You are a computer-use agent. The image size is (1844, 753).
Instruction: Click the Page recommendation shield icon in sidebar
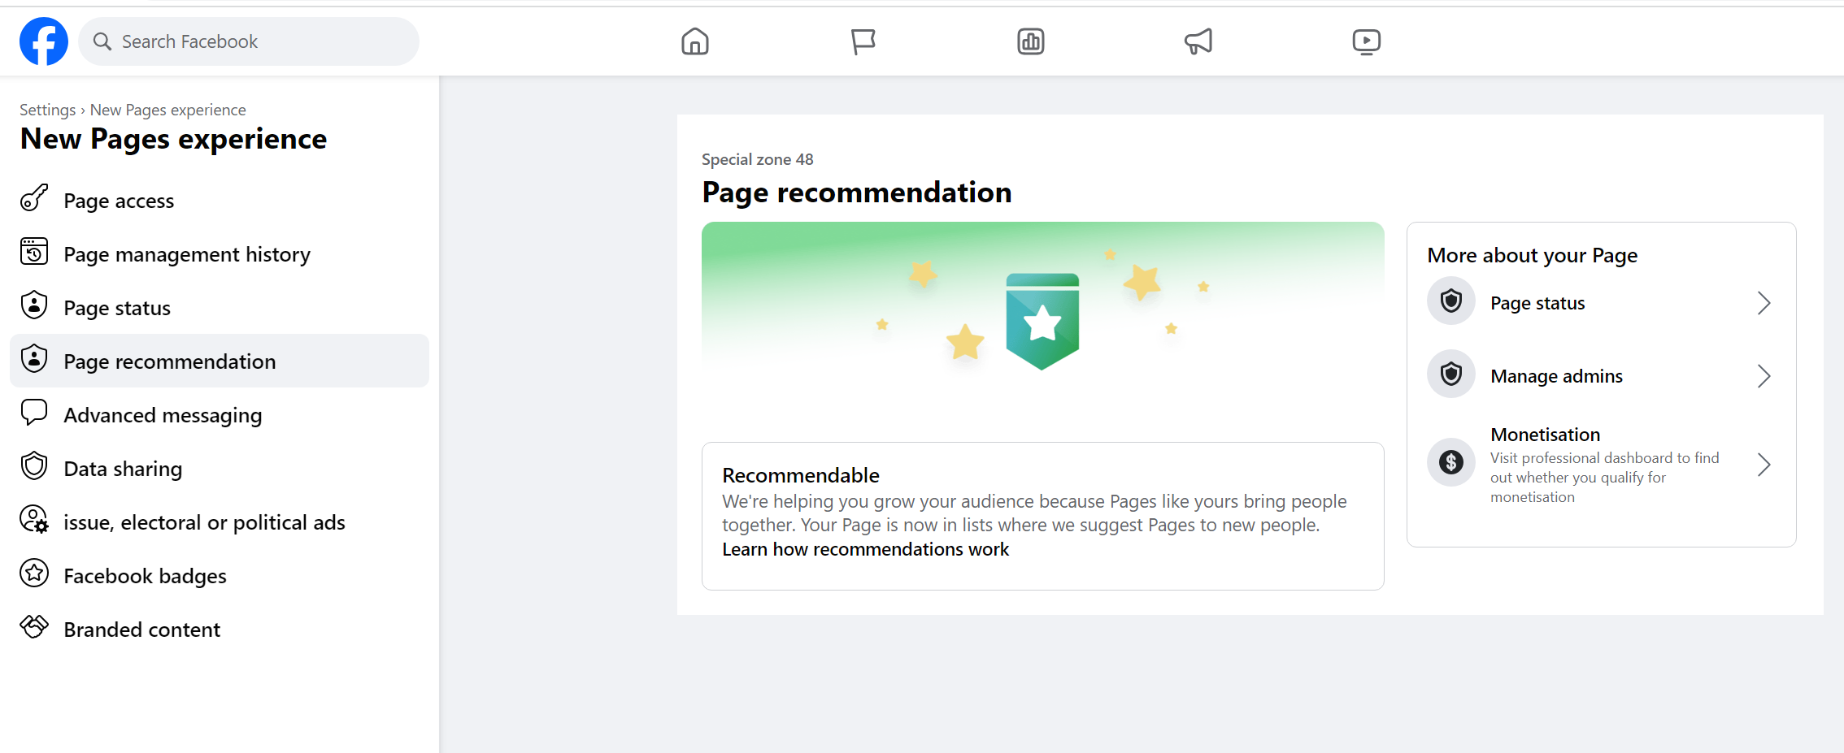pyautogui.click(x=34, y=360)
